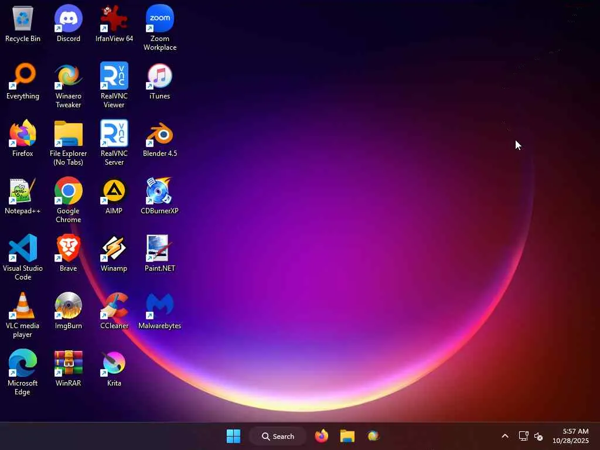Click the Google Chrome shortcut

68,200
